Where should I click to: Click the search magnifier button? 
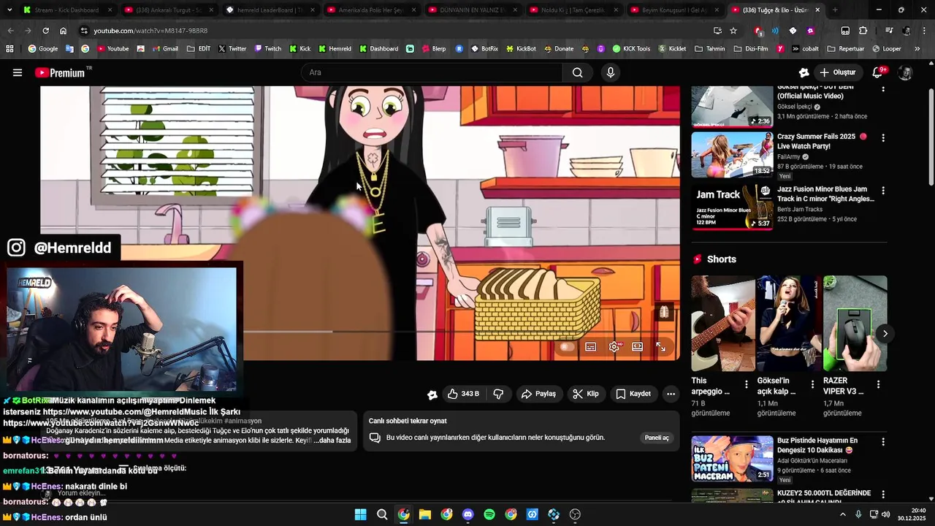click(577, 72)
